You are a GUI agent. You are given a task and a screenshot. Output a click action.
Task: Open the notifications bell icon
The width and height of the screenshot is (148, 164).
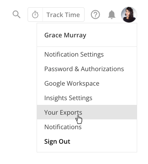coord(112,15)
